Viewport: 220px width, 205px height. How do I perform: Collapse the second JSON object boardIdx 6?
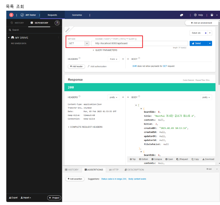(141, 152)
